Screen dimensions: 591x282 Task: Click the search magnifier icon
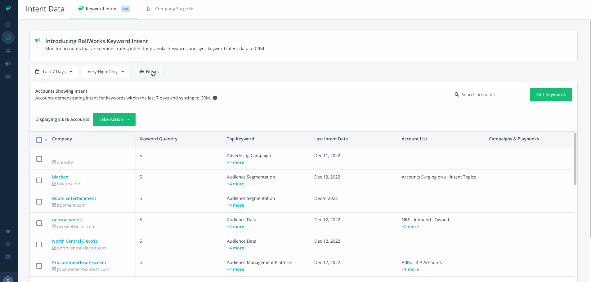(x=457, y=95)
